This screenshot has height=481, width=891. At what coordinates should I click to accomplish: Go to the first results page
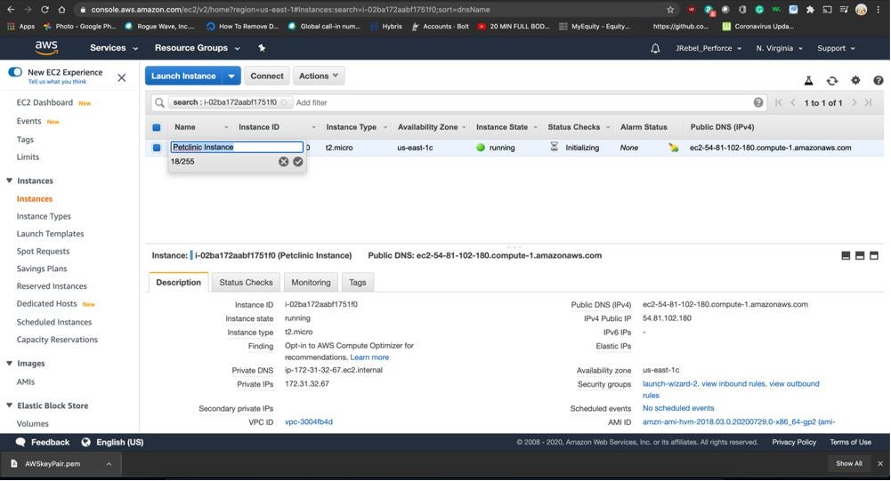coord(779,103)
